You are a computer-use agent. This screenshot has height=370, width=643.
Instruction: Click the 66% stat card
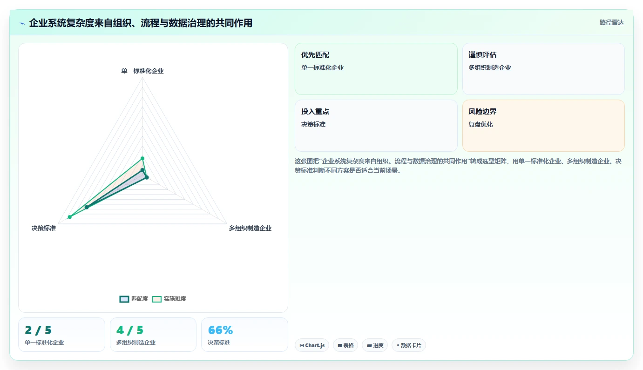coord(244,335)
